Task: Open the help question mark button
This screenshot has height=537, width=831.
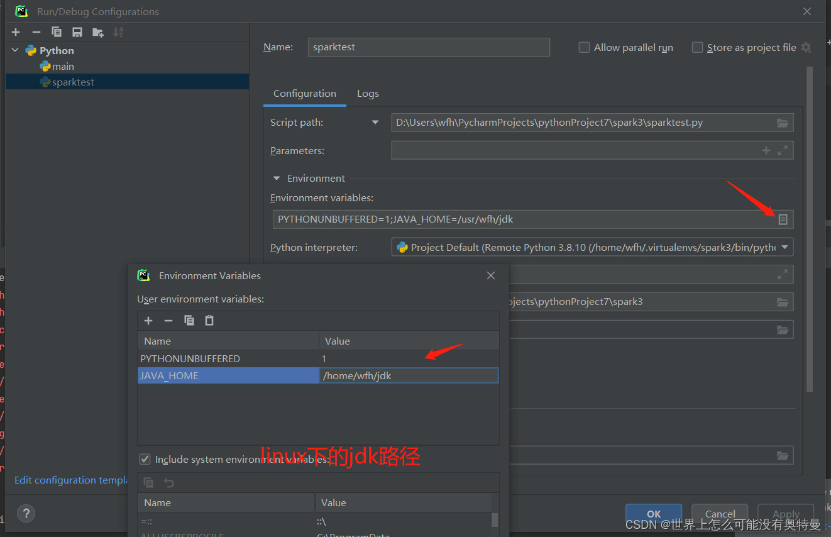Action: click(26, 513)
